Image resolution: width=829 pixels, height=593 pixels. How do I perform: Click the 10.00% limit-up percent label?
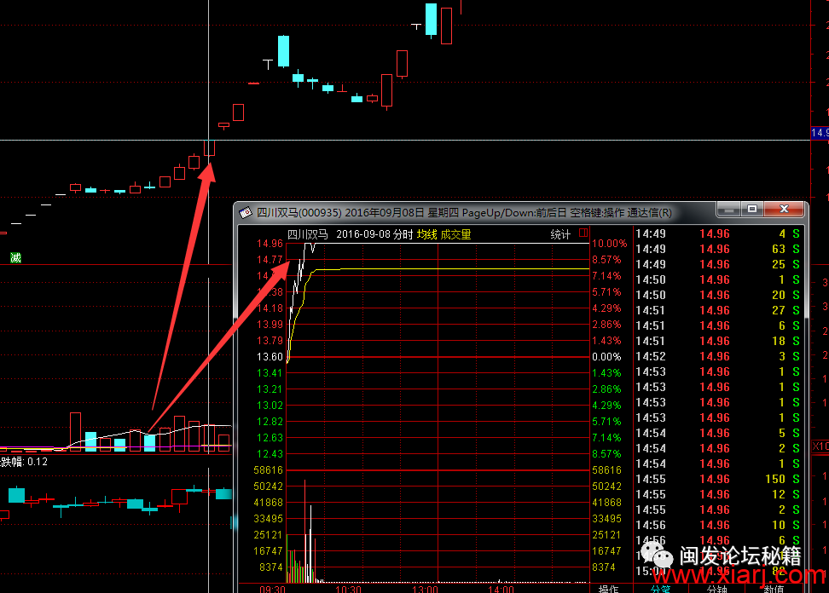pos(609,244)
